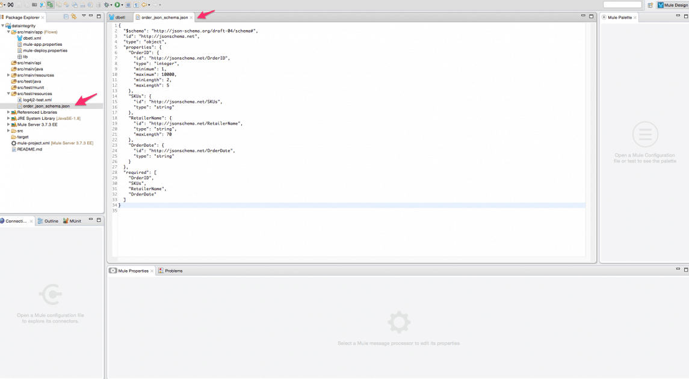
Task: Switch to the dbeti editor tab
Action: pos(119,17)
